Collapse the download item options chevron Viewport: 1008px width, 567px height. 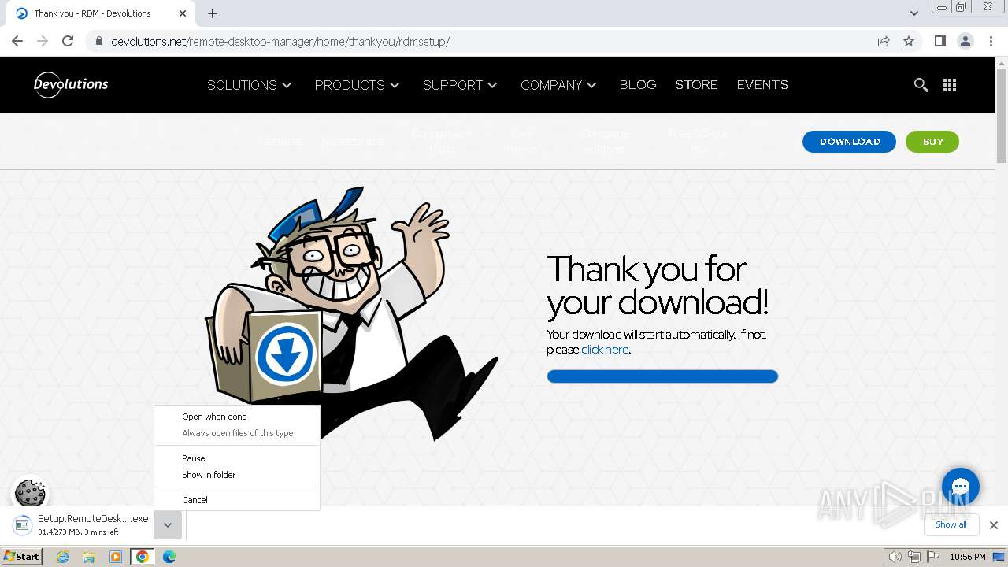click(x=168, y=525)
